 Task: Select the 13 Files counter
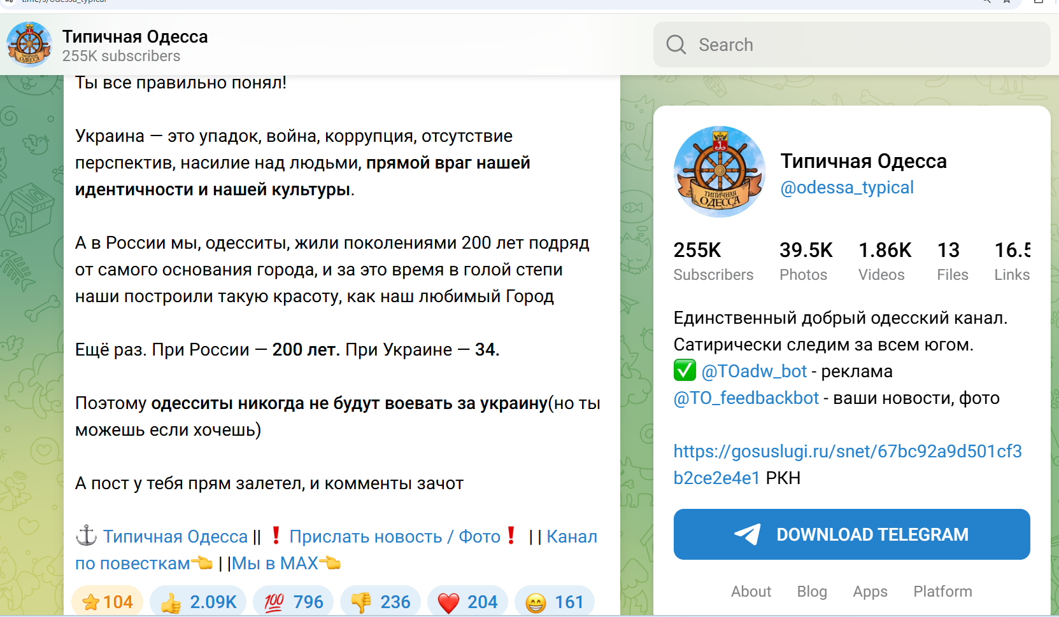pyautogui.click(x=953, y=261)
